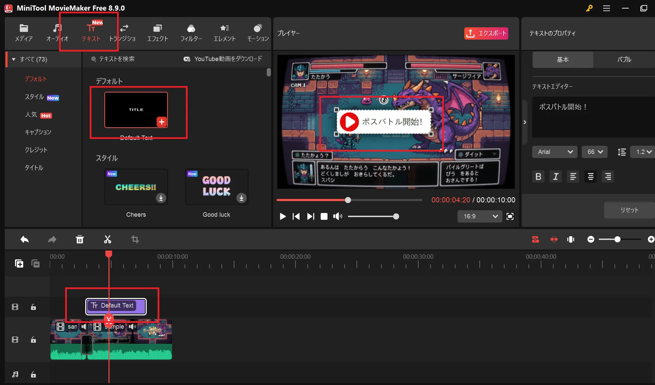Toggle bold formatting
655x385 pixels.
[x=538, y=176]
